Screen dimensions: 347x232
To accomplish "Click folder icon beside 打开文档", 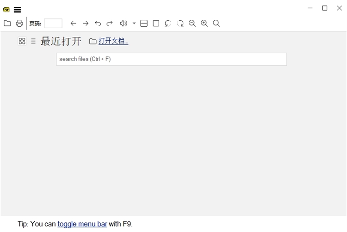I will 93,41.
